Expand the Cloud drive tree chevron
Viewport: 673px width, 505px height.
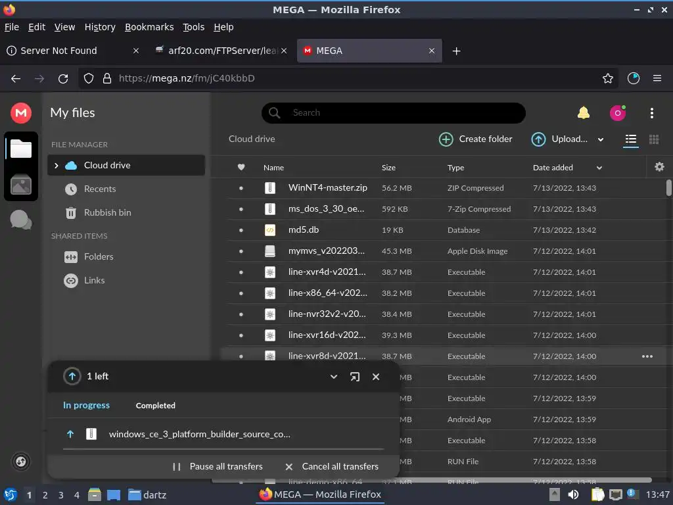tap(57, 165)
